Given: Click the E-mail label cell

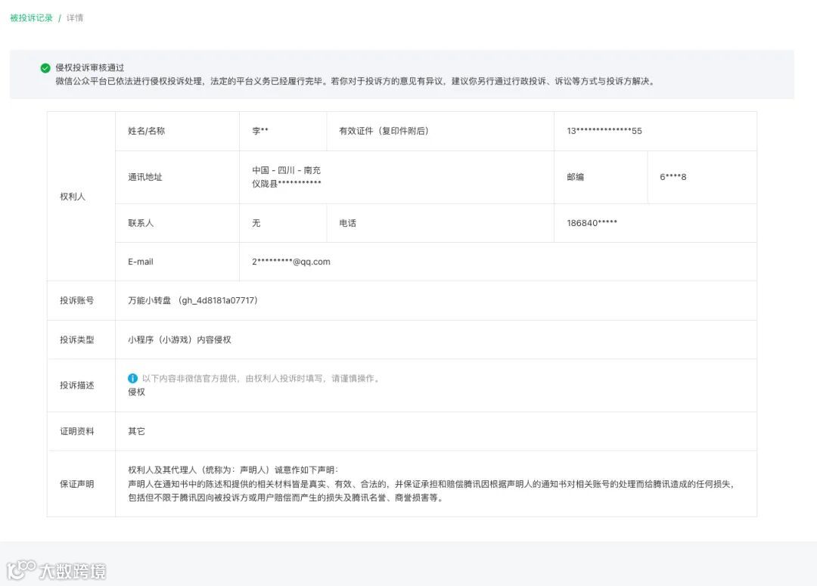Looking at the screenshot, I should [x=177, y=262].
